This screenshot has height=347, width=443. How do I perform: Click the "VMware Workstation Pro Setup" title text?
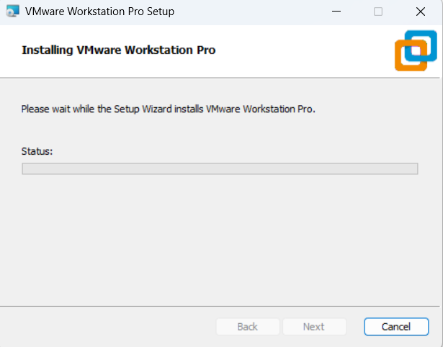(x=99, y=12)
